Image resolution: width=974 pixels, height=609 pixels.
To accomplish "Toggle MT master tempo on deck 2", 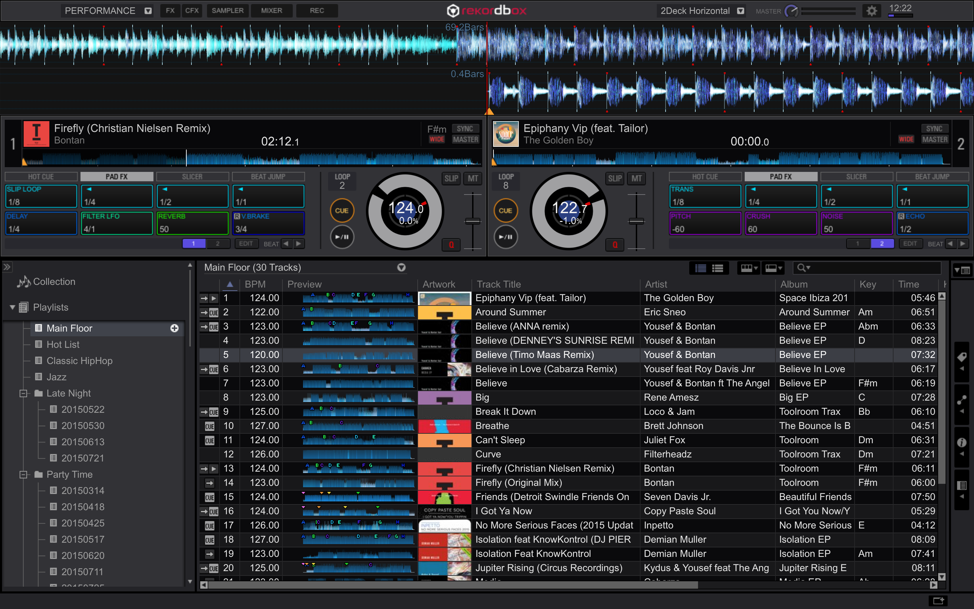I will [636, 178].
